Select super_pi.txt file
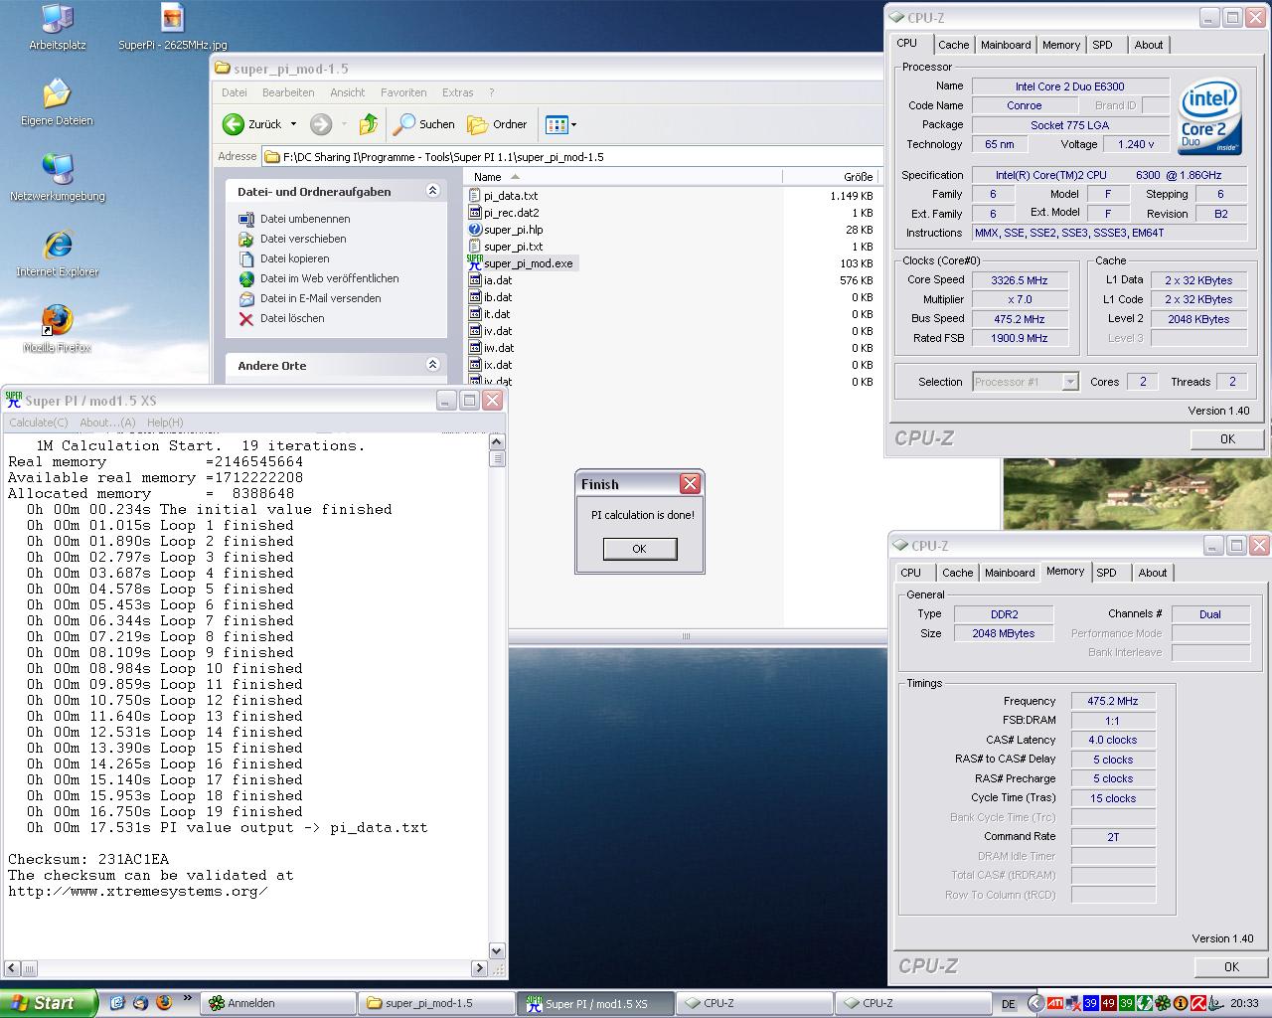The width and height of the screenshot is (1272, 1018). pos(514,247)
